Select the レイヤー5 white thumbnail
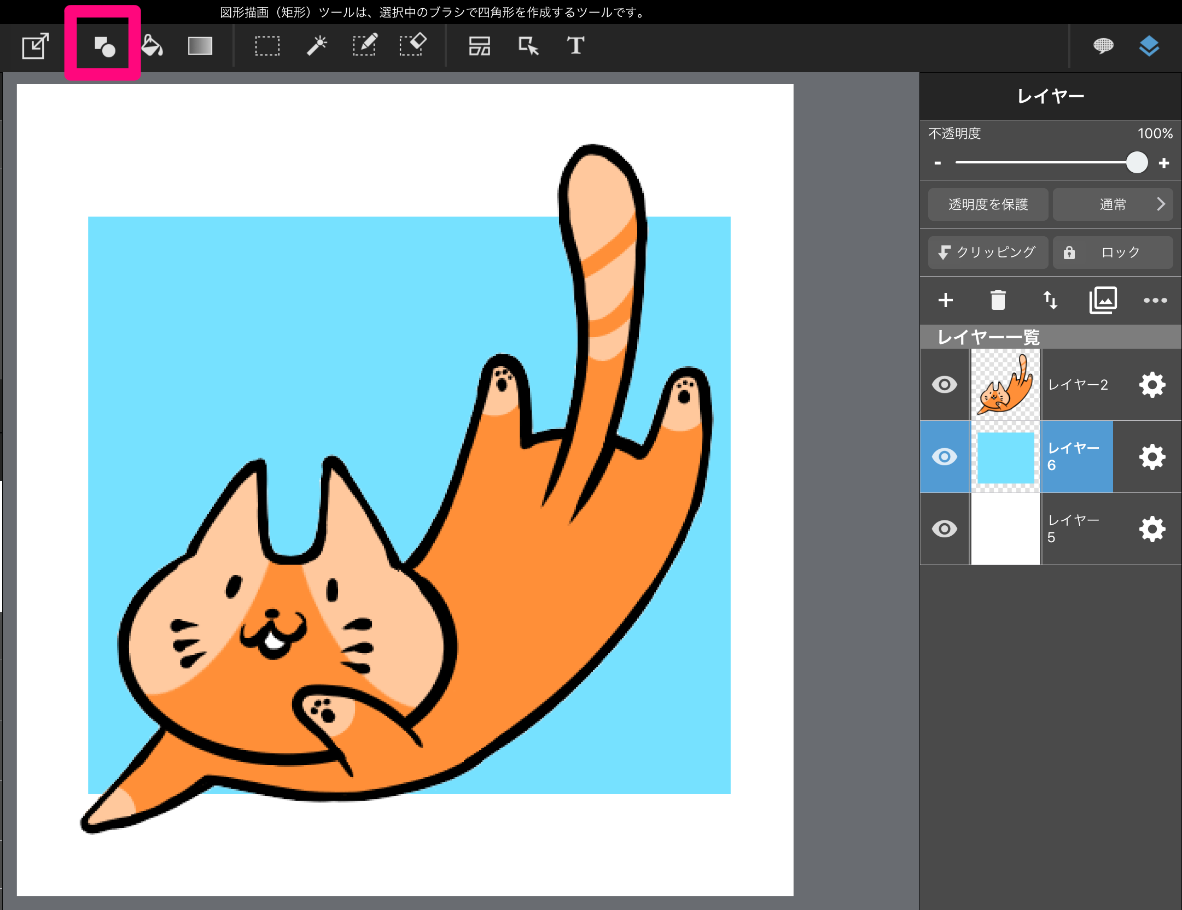 pyautogui.click(x=1005, y=529)
